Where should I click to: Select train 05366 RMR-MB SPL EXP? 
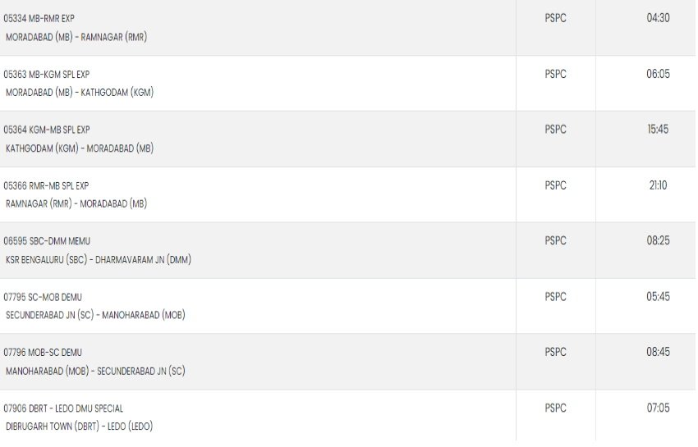(x=46, y=186)
